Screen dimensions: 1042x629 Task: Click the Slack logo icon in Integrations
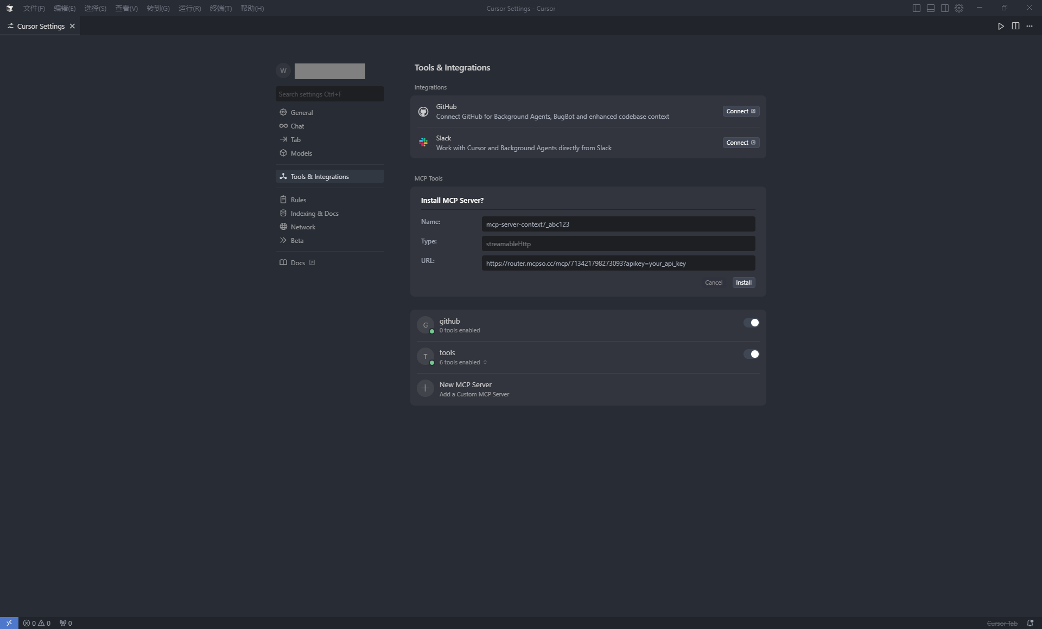pos(423,143)
